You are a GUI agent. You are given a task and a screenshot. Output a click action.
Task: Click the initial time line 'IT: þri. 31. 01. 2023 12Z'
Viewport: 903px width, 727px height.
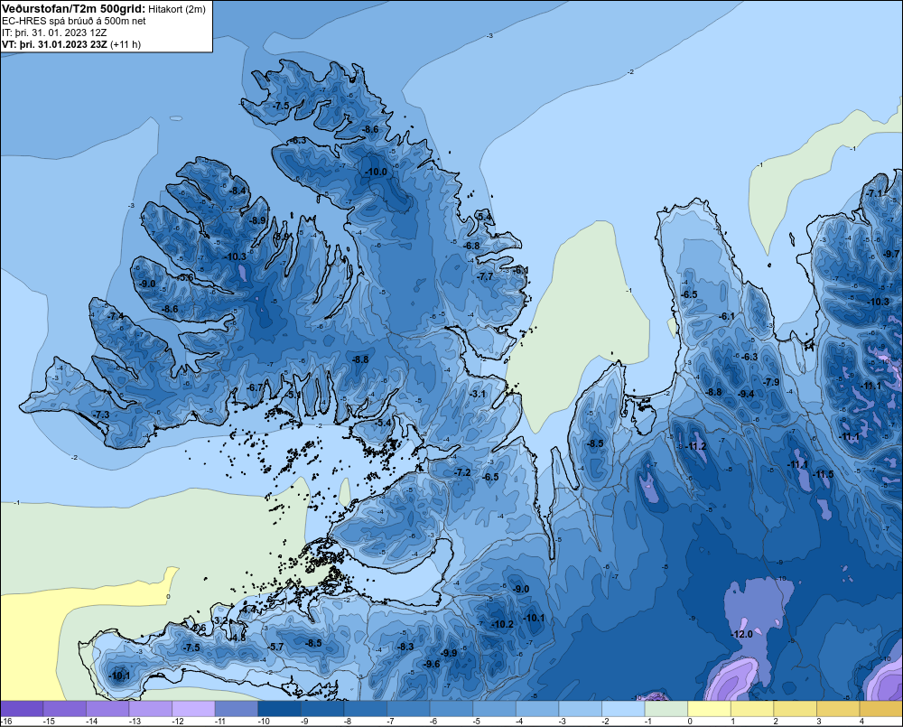[x=54, y=33]
